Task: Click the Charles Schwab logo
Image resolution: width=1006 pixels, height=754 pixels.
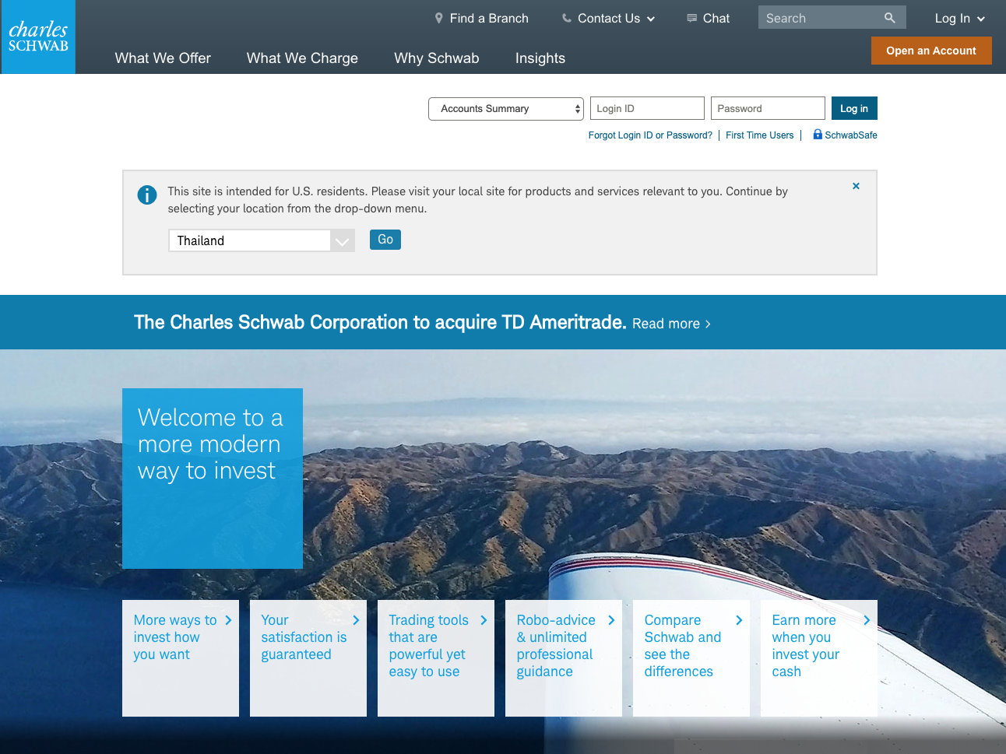Action: click(38, 37)
